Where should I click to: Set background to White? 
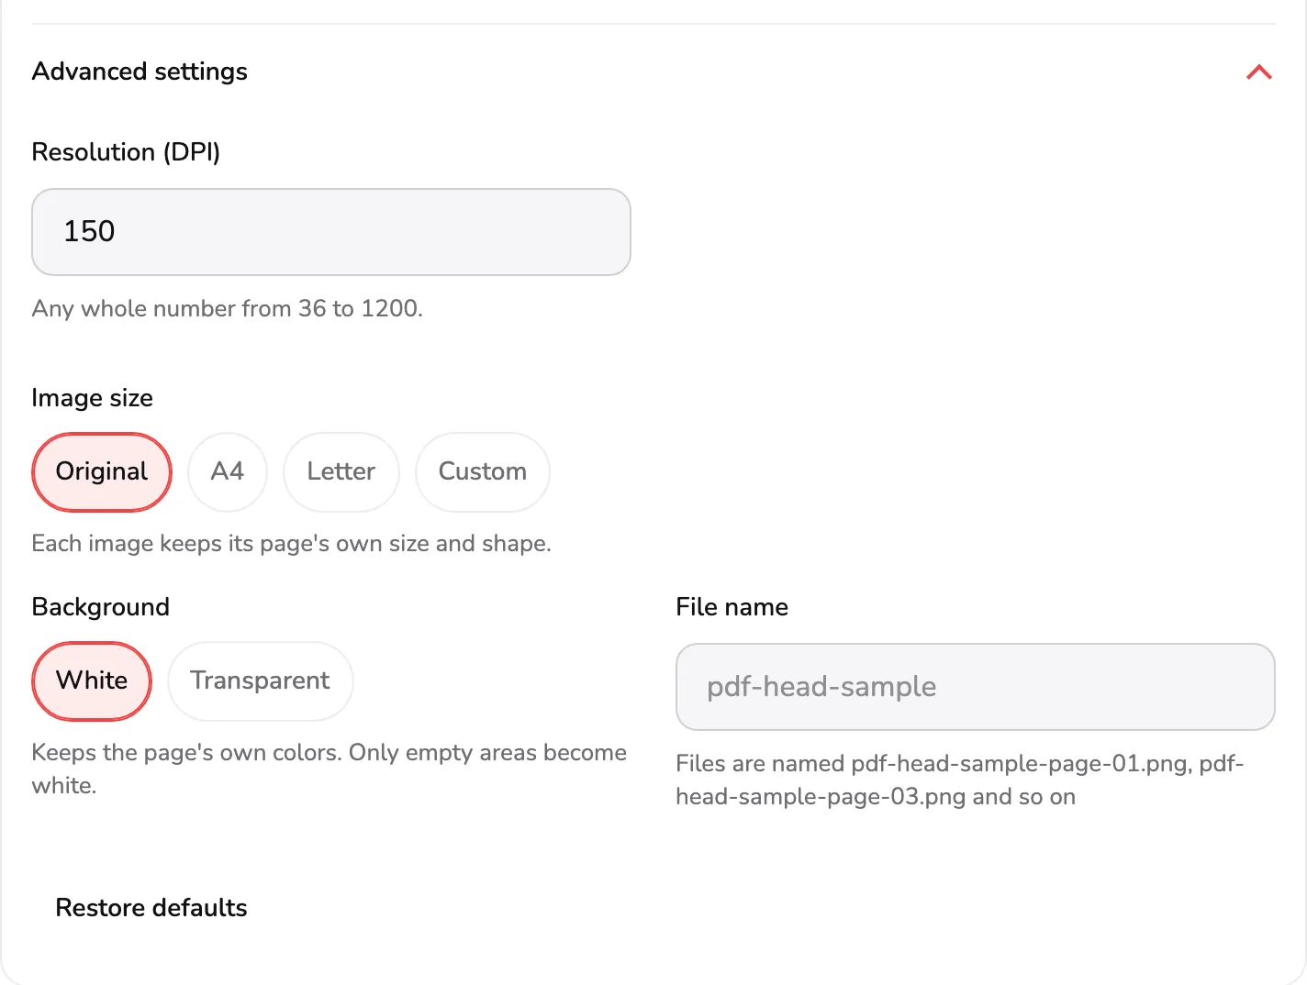pyautogui.click(x=92, y=681)
